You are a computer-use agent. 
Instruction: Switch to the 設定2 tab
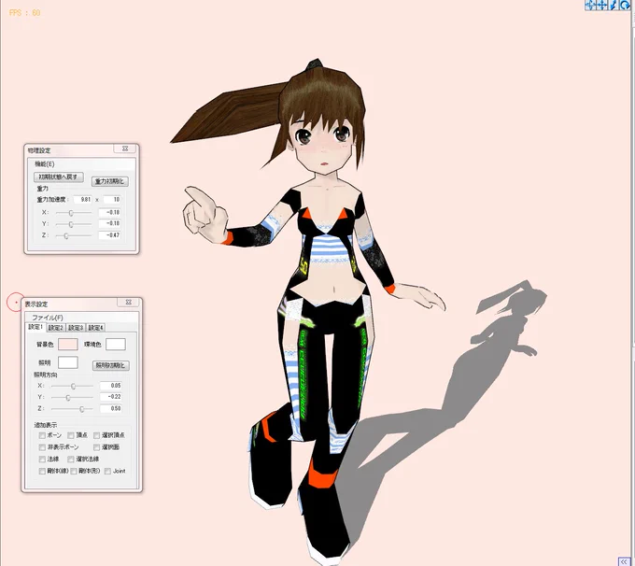pos(55,328)
